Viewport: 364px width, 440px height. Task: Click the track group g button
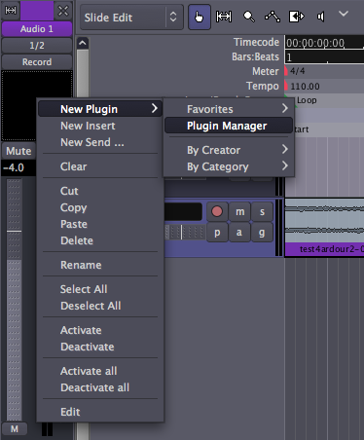coord(262,233)
